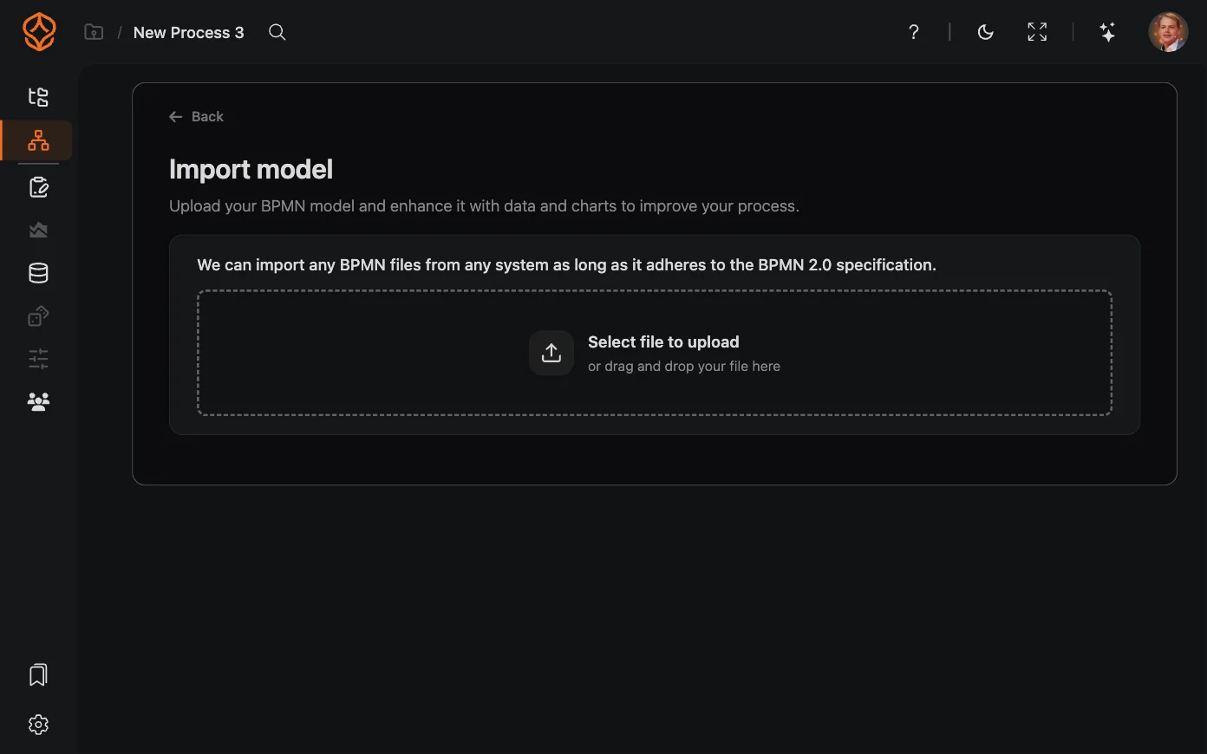
Task: Open settings via the gear icon
Action: click(x=38, y=725)
